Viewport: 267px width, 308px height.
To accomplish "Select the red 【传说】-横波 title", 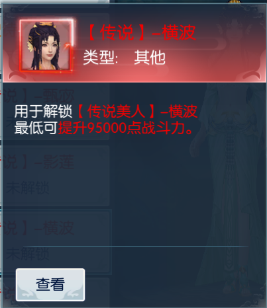I will coord(142,32).
